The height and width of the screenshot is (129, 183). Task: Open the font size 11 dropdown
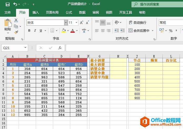pos(76,22)
